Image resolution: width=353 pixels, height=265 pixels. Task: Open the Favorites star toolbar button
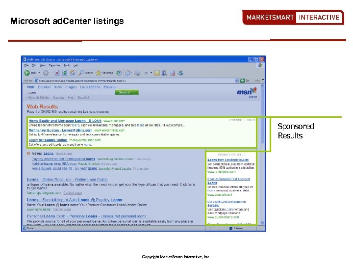tap(104, 73)
